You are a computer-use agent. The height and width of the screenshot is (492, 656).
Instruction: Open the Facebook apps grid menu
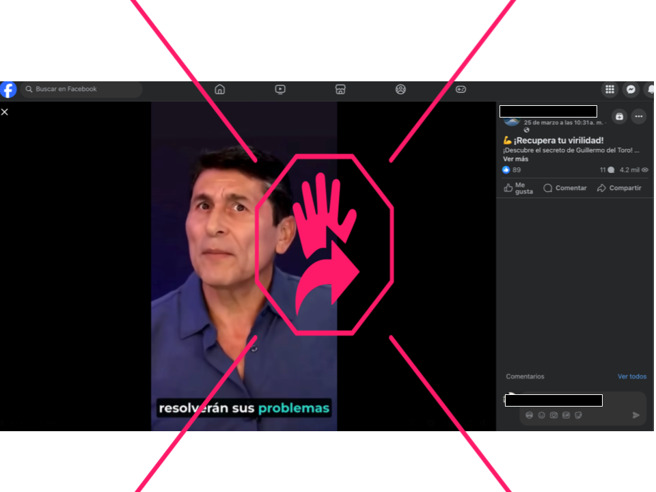610,90
